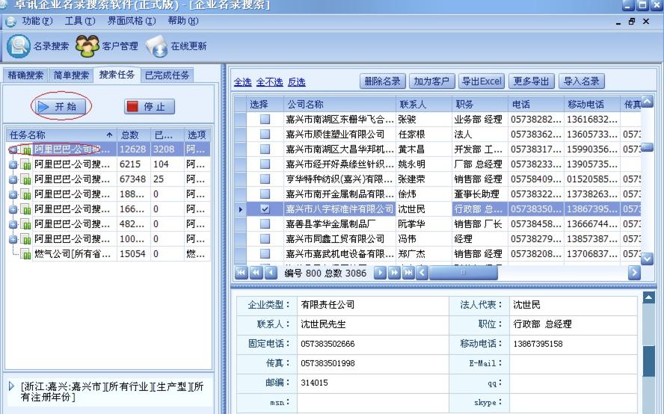Image resolution: width=664 pixels, height=414 pixels.
Task: Open the 工具(T) menu
Action: [x=79, y=21]
